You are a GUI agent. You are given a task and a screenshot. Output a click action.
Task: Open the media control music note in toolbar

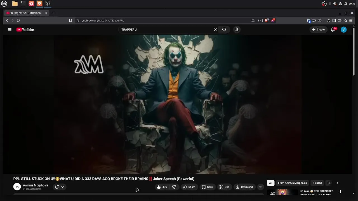329,20
